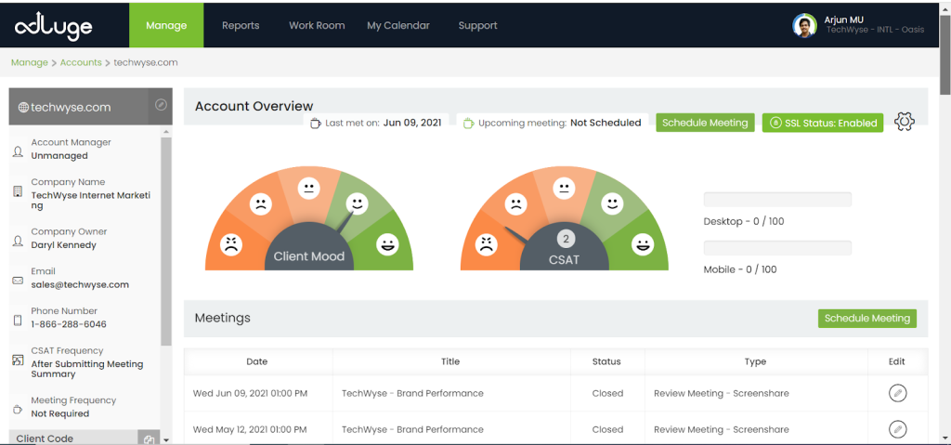Edit the May 12 meeting row
951x445 pixels.
tap(896, 429)
